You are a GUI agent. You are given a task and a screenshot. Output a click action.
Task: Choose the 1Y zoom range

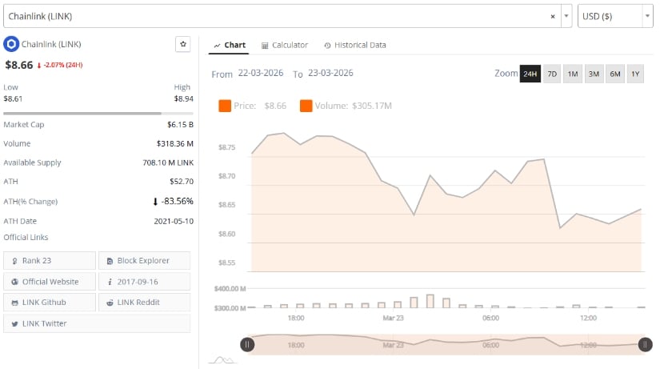coord(635,74)
